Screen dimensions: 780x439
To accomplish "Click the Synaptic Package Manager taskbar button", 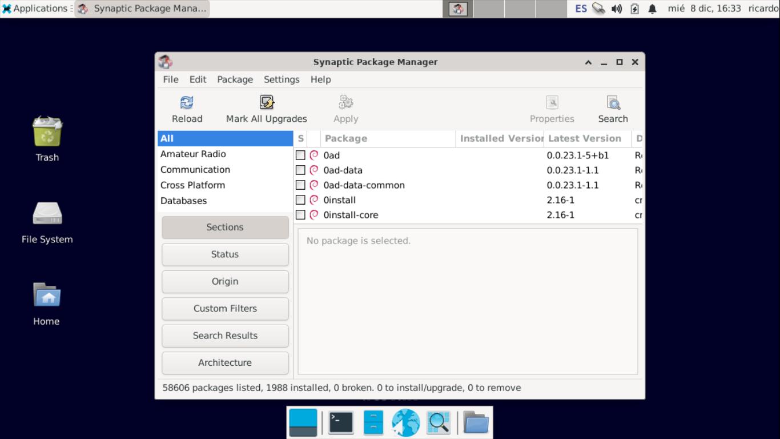I will (142, 9).
